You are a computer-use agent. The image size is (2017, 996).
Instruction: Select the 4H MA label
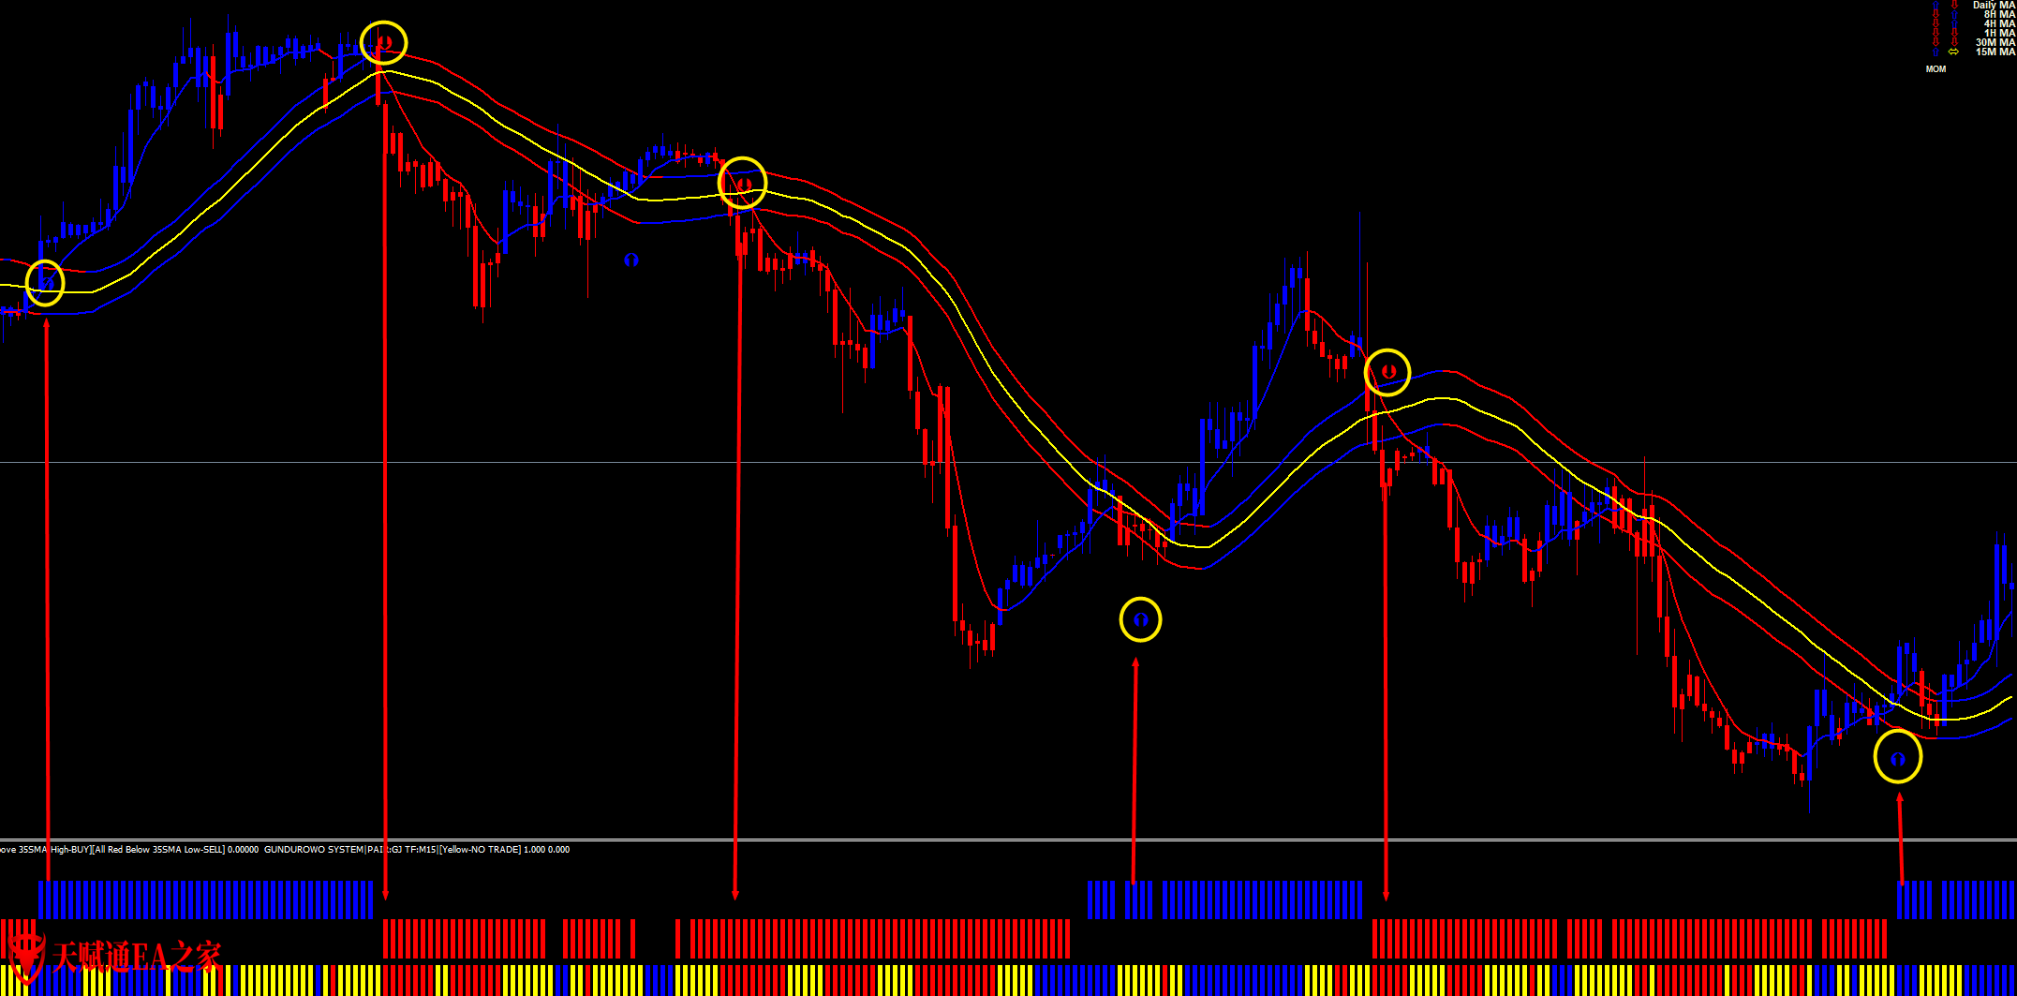coord(1999,23)
